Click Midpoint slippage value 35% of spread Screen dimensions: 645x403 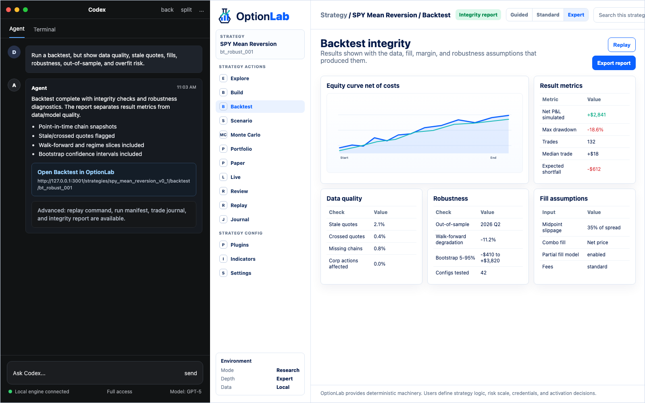pyautogui.click(x=603, y=228)
